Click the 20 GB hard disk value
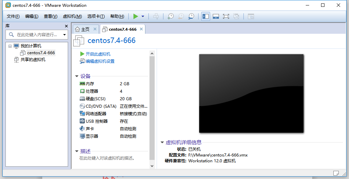 tap(126, 99)
